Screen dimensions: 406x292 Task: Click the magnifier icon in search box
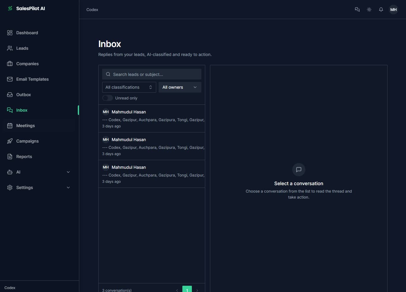tap(108, 74)
